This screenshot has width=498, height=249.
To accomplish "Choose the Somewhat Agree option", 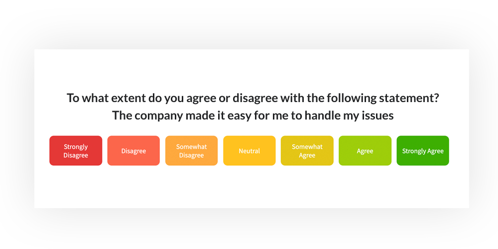I will (307, 150).
